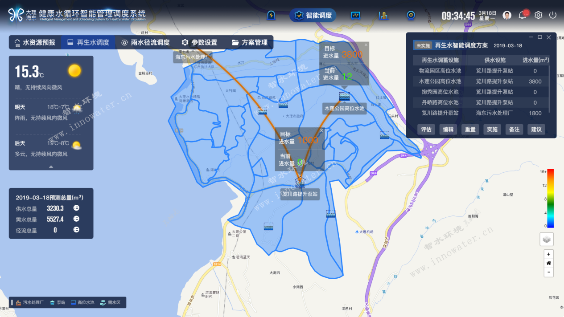Toggle 污水处理厂 in the map legend
The height and width of the screenshot is (317, 564).
tap(30, 303)
